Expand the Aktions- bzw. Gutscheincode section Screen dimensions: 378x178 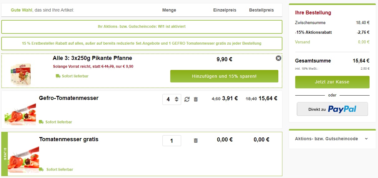326,139
